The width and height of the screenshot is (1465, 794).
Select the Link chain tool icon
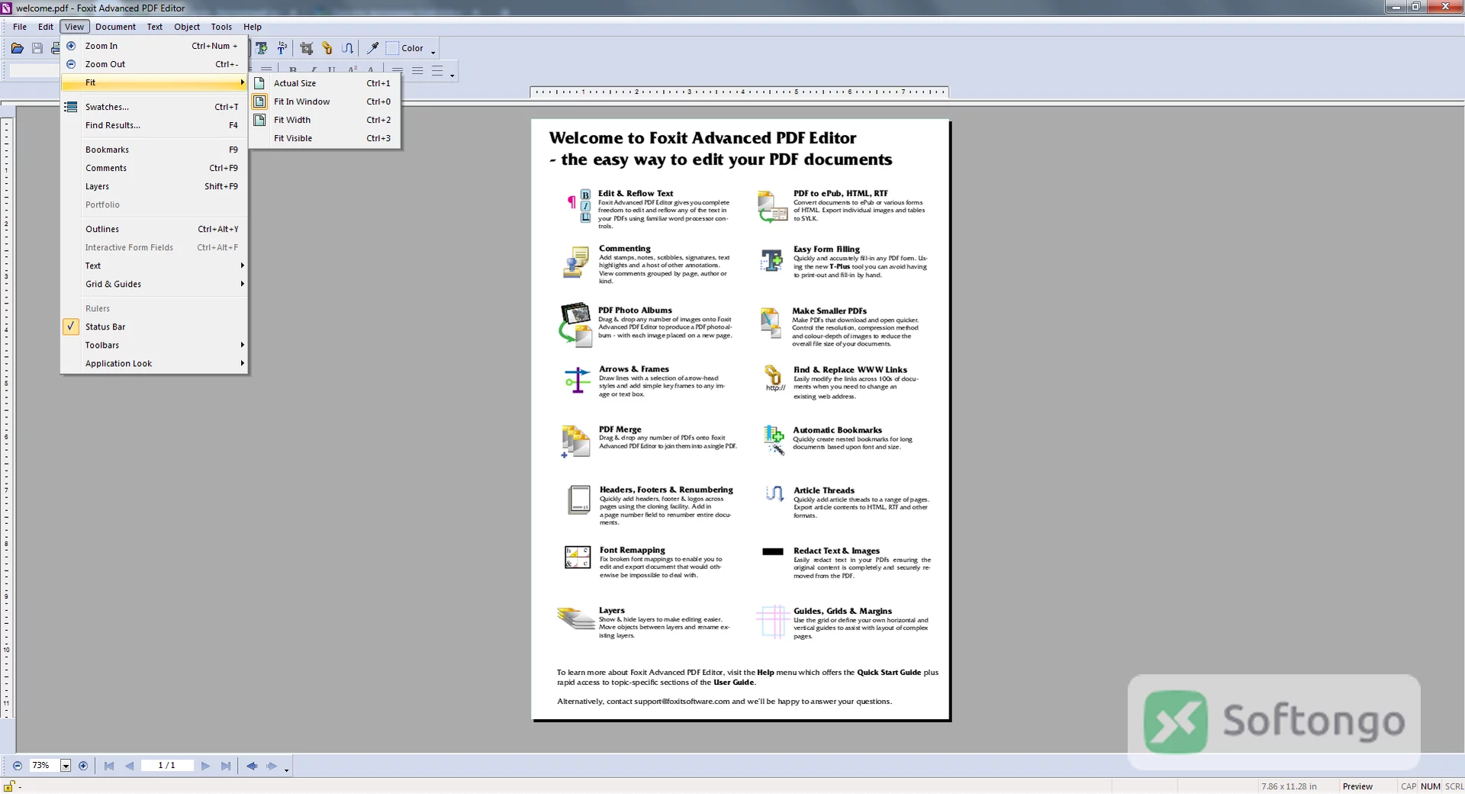[327, 48]
